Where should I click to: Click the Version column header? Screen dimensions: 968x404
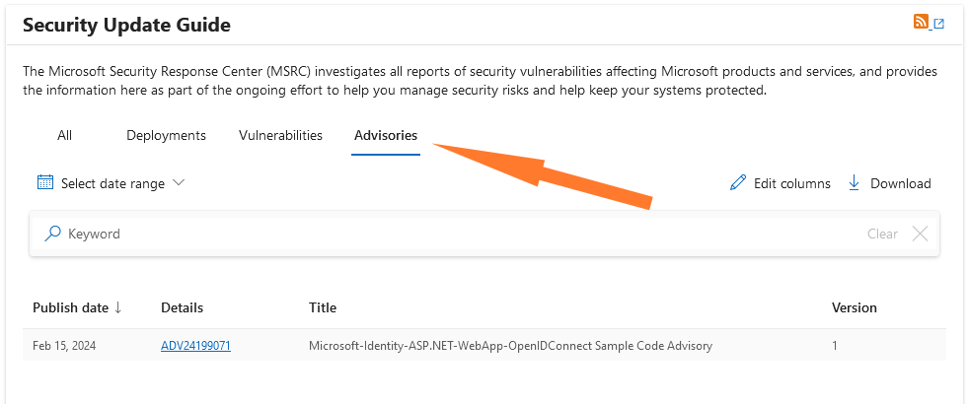point(854,307)
